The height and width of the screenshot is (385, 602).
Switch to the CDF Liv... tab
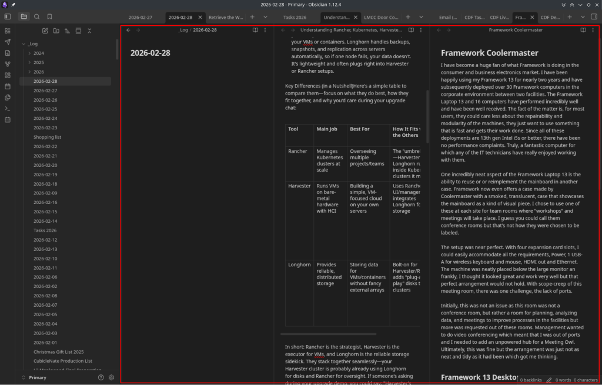pos(500,17)
